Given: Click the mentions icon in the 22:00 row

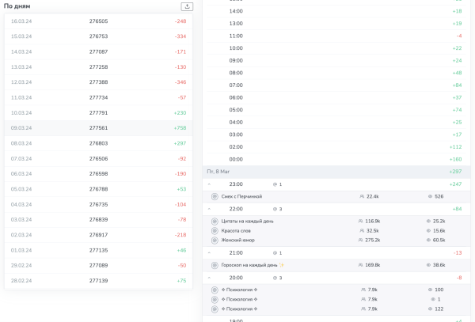Looking at the screenshot, I should point(275,209).
